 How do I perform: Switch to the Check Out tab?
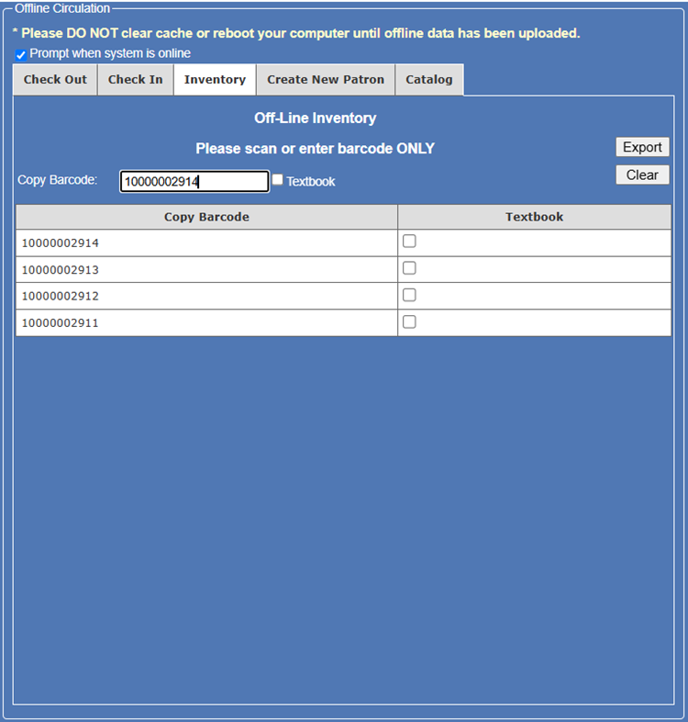tap(55, 80)
